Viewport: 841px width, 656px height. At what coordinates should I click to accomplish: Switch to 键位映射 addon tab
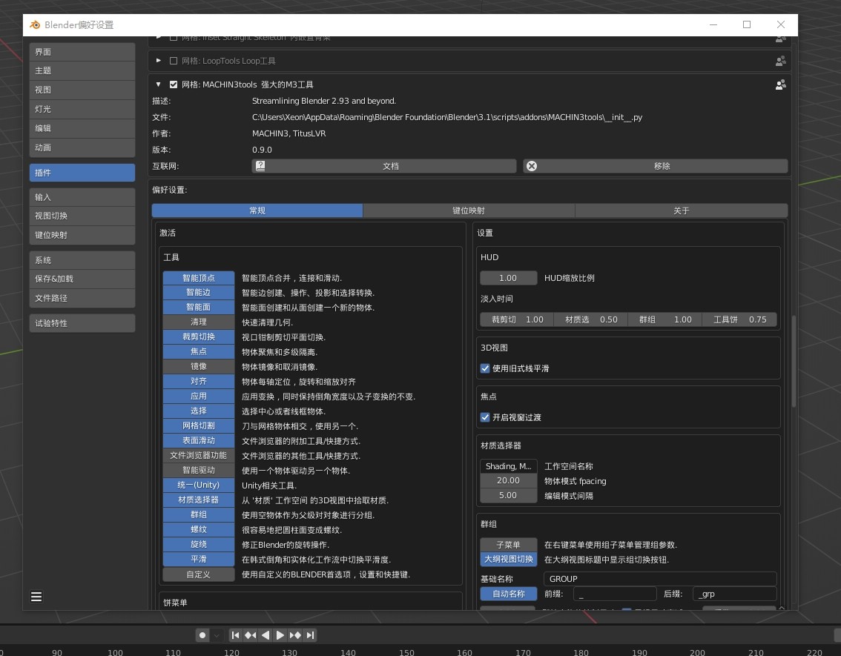coord(469,211)
